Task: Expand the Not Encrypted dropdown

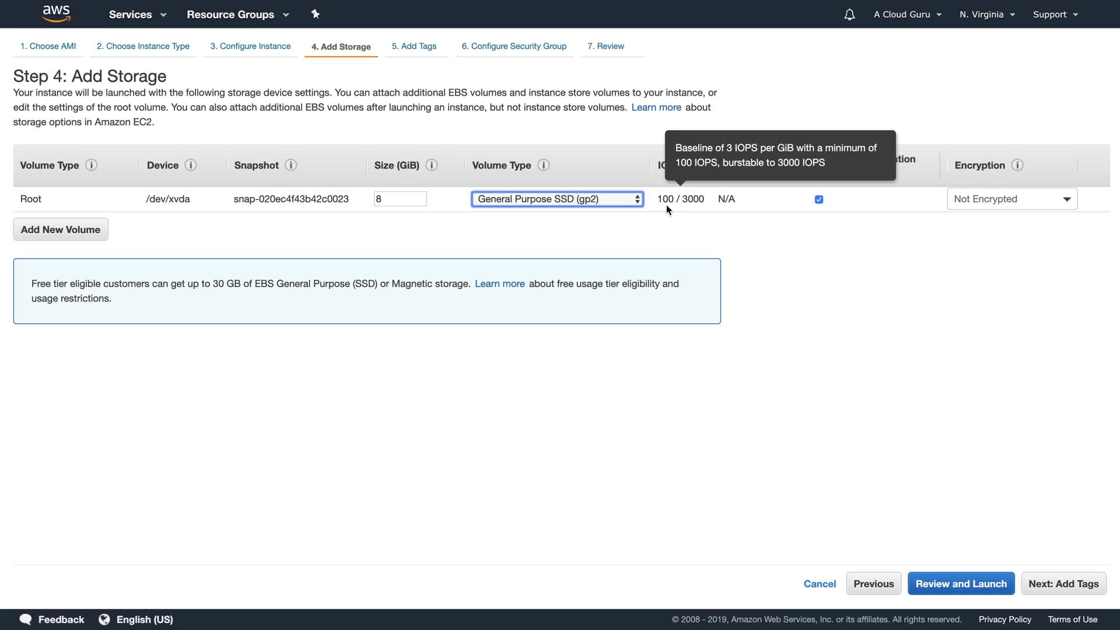Action: pos(1012,199)
